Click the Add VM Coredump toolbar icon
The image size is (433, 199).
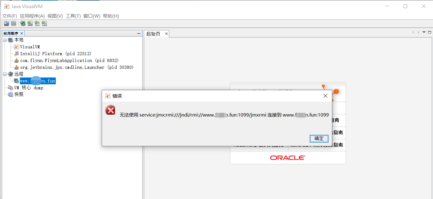[37, 24]
